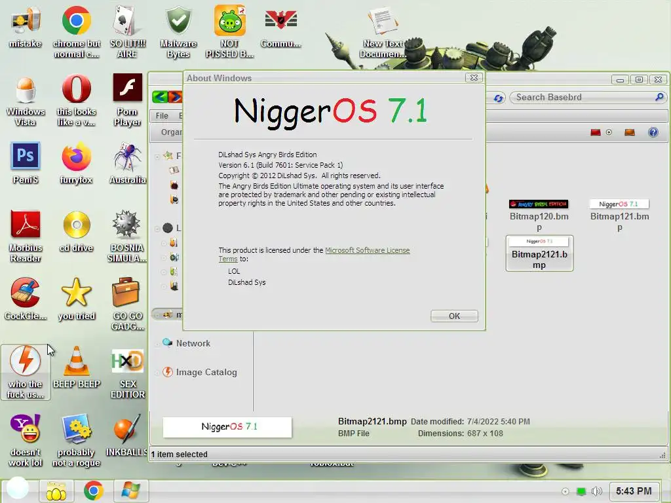Toggle the preview pane icon in Explorer toolbar
This screenshot has height=503, width=671.
(630, 132)
